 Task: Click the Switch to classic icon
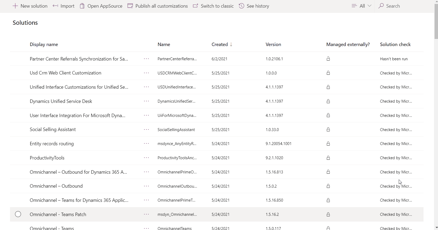(x=196, y=6)
